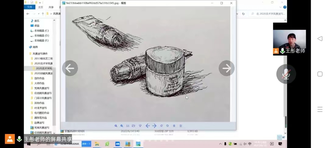329x148 pixels.
Task: Delete the current image with trash icon
Action: point(174,126)
